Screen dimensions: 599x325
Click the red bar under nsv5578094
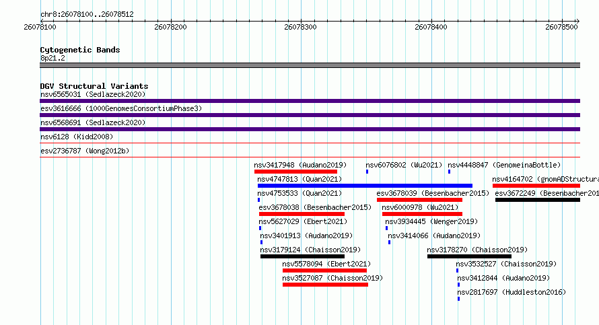coord(324,270)
